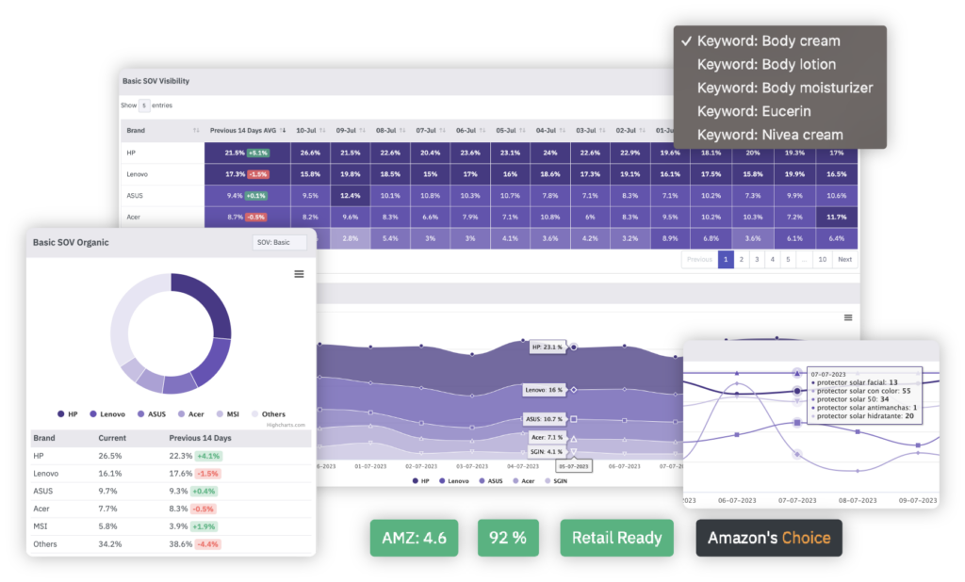Image resolution: width=965 pixels, height=582 pixels.
Task: Click the AMZ: 4.6 rating badge
Action: coord(415,538)
